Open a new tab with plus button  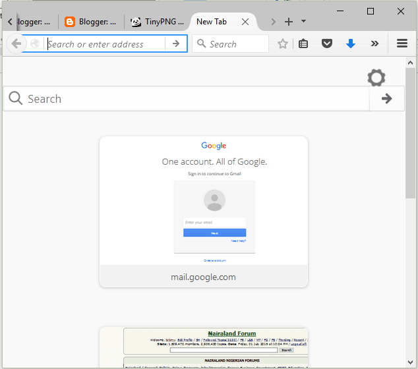click(289, 22)
